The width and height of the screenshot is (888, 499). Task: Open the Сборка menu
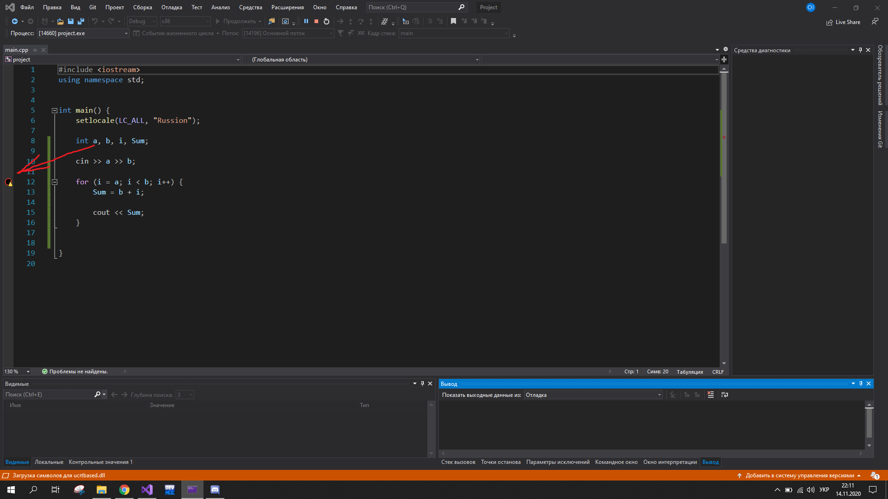(x=142, y=7)
